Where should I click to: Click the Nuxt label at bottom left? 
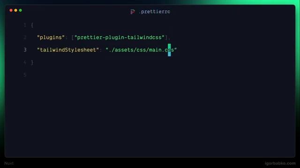(9, 163)
